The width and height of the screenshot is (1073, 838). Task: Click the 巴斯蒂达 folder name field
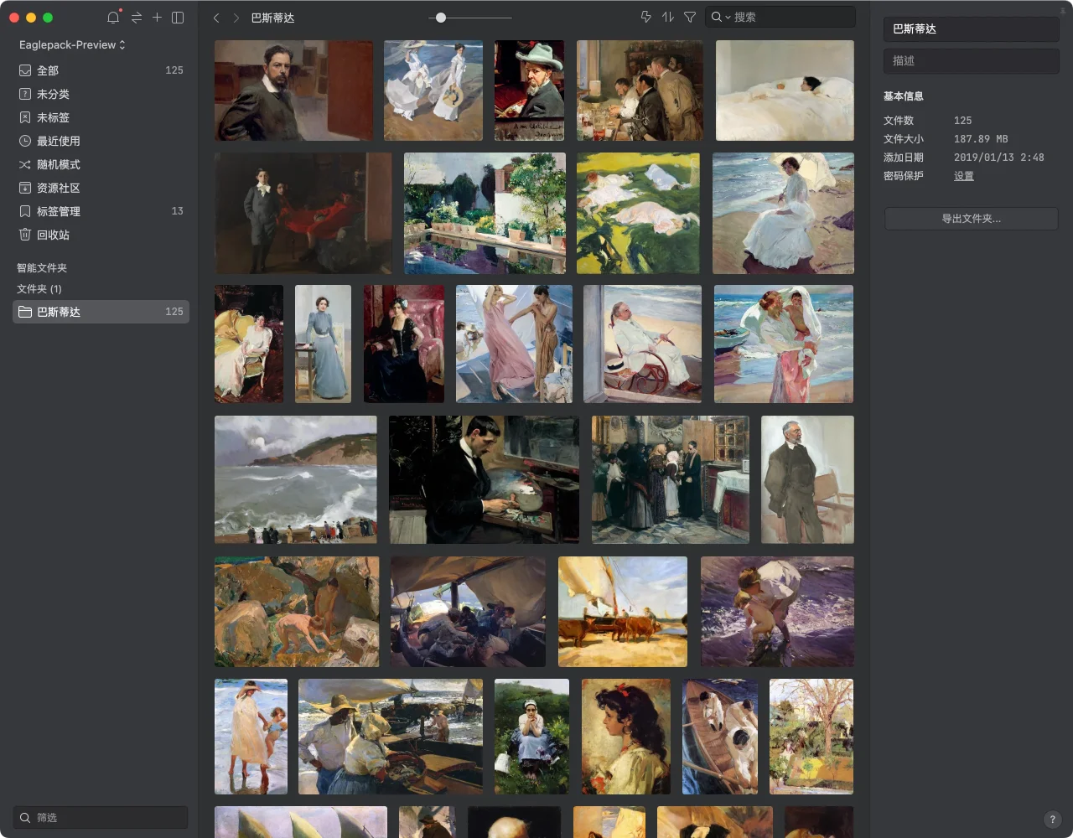click(x=971, y=28)
